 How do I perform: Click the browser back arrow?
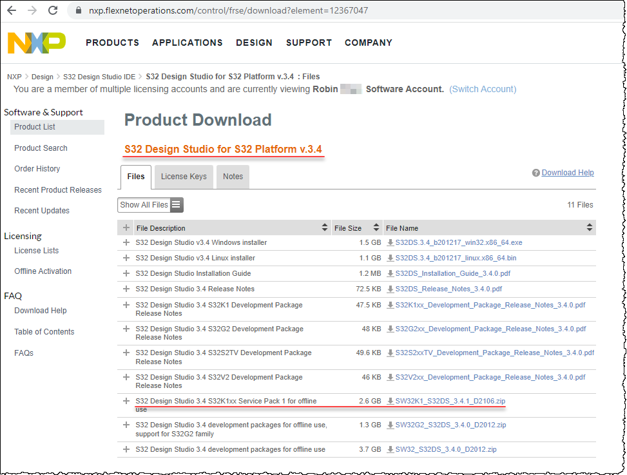[12, 10]
